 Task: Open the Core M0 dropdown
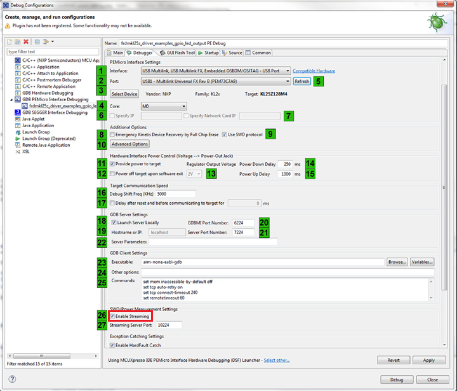[164, 106]
